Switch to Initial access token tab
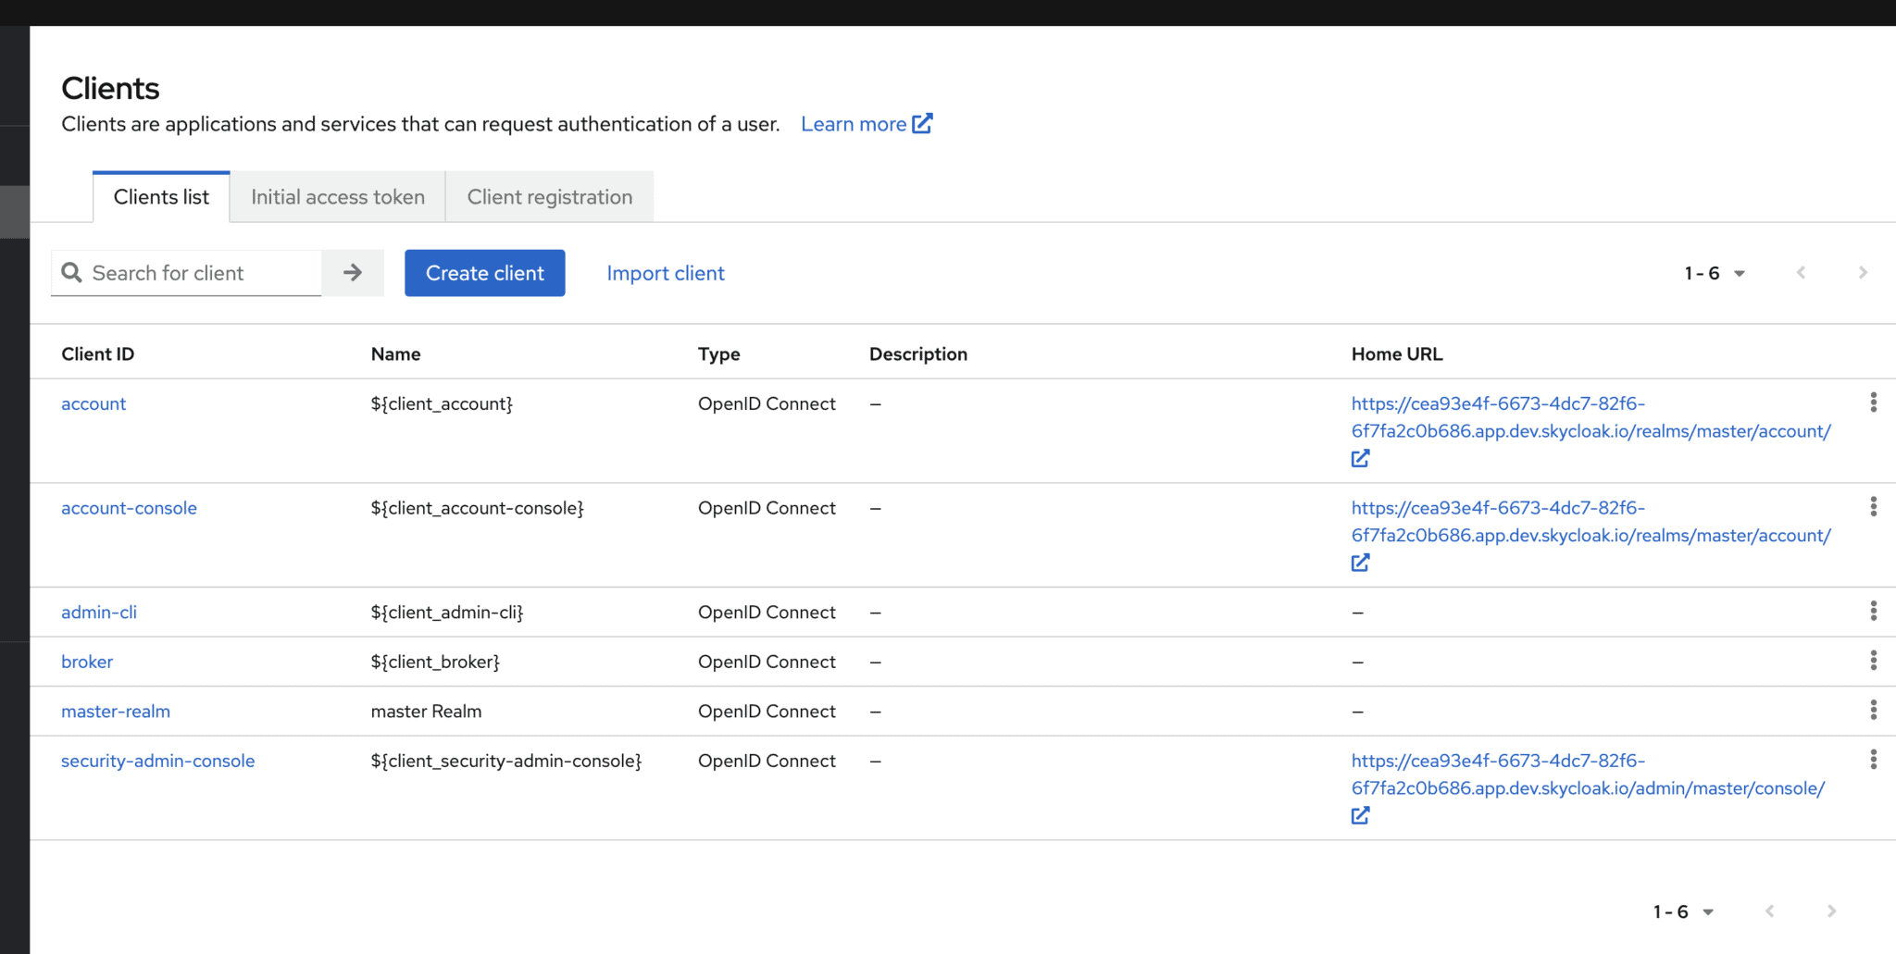Viewport: 1896px width, 954px height. pyautogui.click(x=338, y=197)
